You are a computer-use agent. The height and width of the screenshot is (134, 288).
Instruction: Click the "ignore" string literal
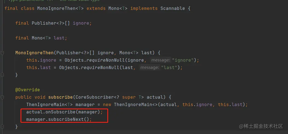(x=183, y=60)
